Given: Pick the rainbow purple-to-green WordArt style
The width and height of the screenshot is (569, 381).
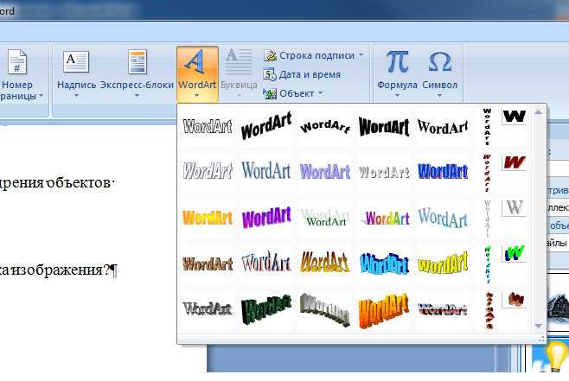Looking at the screenshot, I should tap(384, 219).
